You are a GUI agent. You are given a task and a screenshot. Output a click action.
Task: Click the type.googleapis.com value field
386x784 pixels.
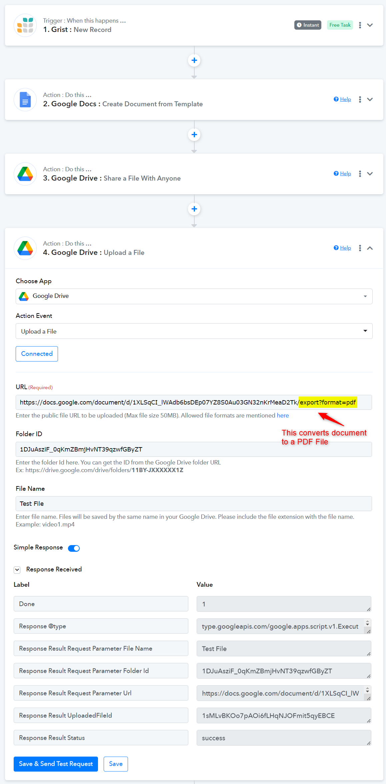point(284,626)
